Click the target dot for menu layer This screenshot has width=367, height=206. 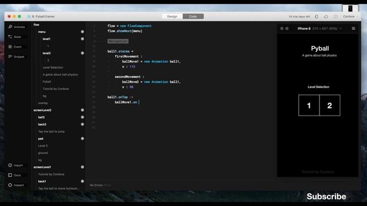click(83, 32)
